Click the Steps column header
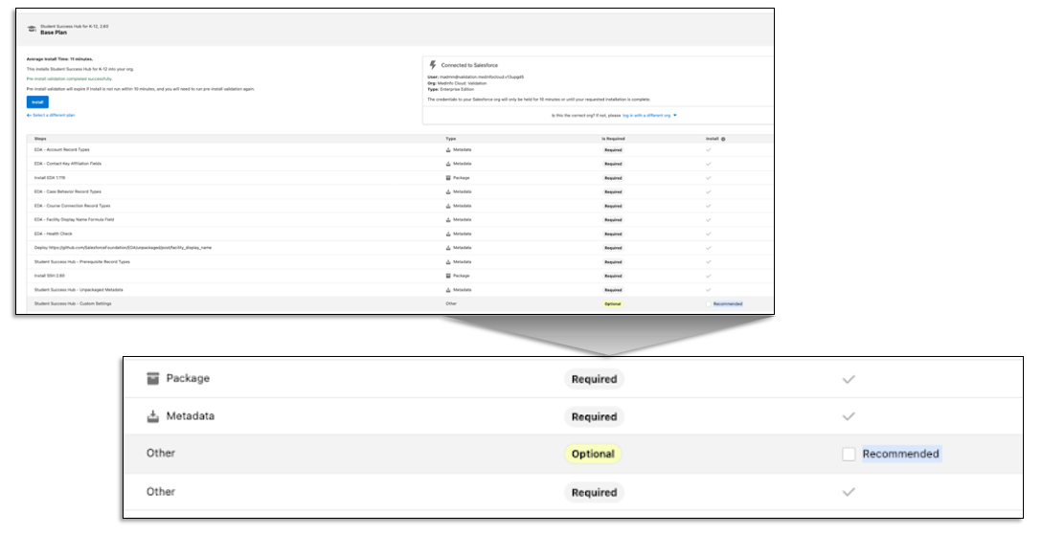Screen dimensions: 1042x535 40,139
